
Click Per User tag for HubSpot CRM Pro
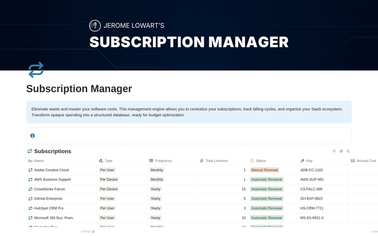pyautogui.click(x=107, y=208)
